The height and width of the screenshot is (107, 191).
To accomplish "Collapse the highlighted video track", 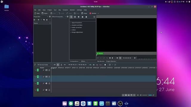I will (x=36, y=77).
